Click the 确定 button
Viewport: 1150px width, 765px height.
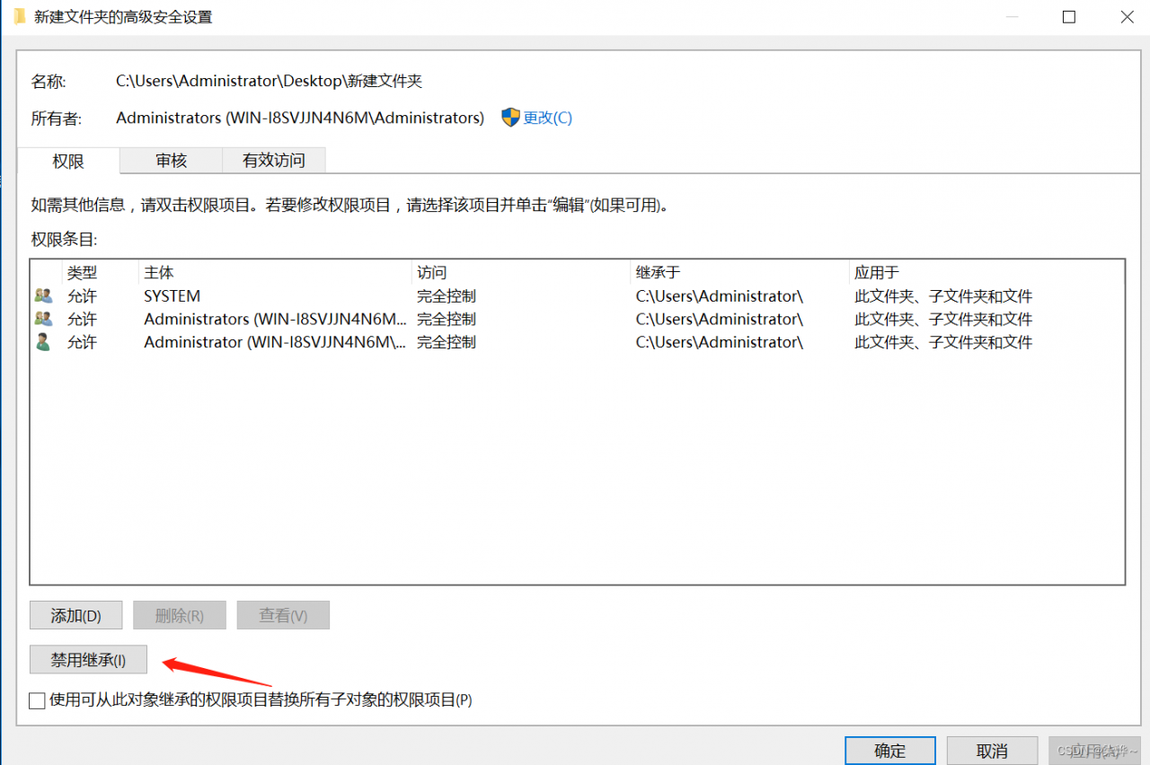click(x=889, y=751)
